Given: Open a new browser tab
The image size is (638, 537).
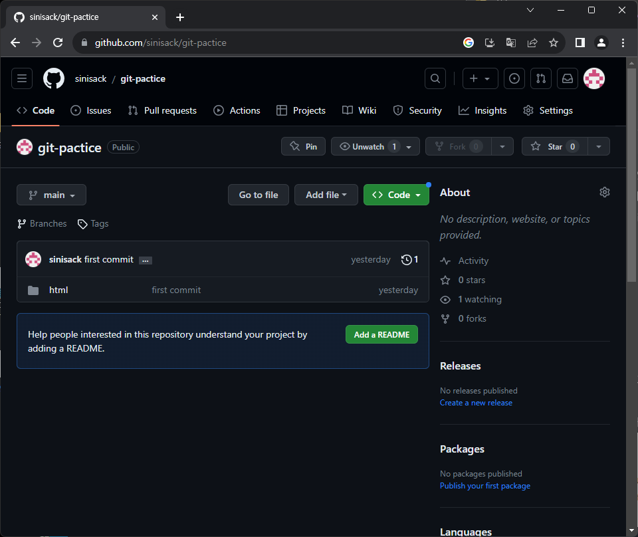Looking at the screenshot, I should (x=180, y=17).
